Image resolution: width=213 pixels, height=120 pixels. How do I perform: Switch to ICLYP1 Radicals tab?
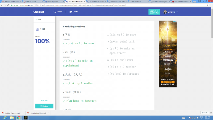[x=97, y=2]
